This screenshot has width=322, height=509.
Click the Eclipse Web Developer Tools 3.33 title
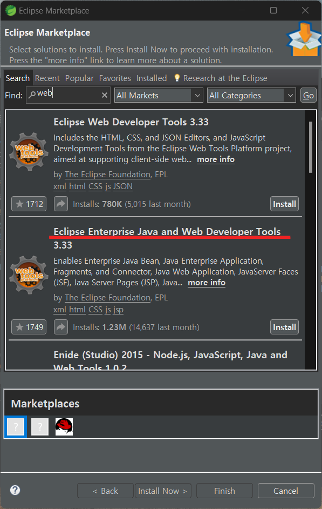click(x=131, y=122)
